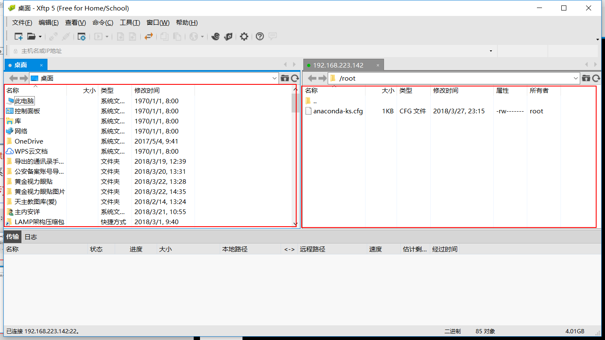Screen dimensions: 605x340
Task: Expand the local 桌面 path dropdown
Action: pos(274,78)
